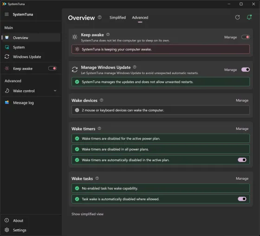The width and height of the screenshot is (260, 236).
Task: Click the refresh icon in header
Action: [x=237, y=17]
